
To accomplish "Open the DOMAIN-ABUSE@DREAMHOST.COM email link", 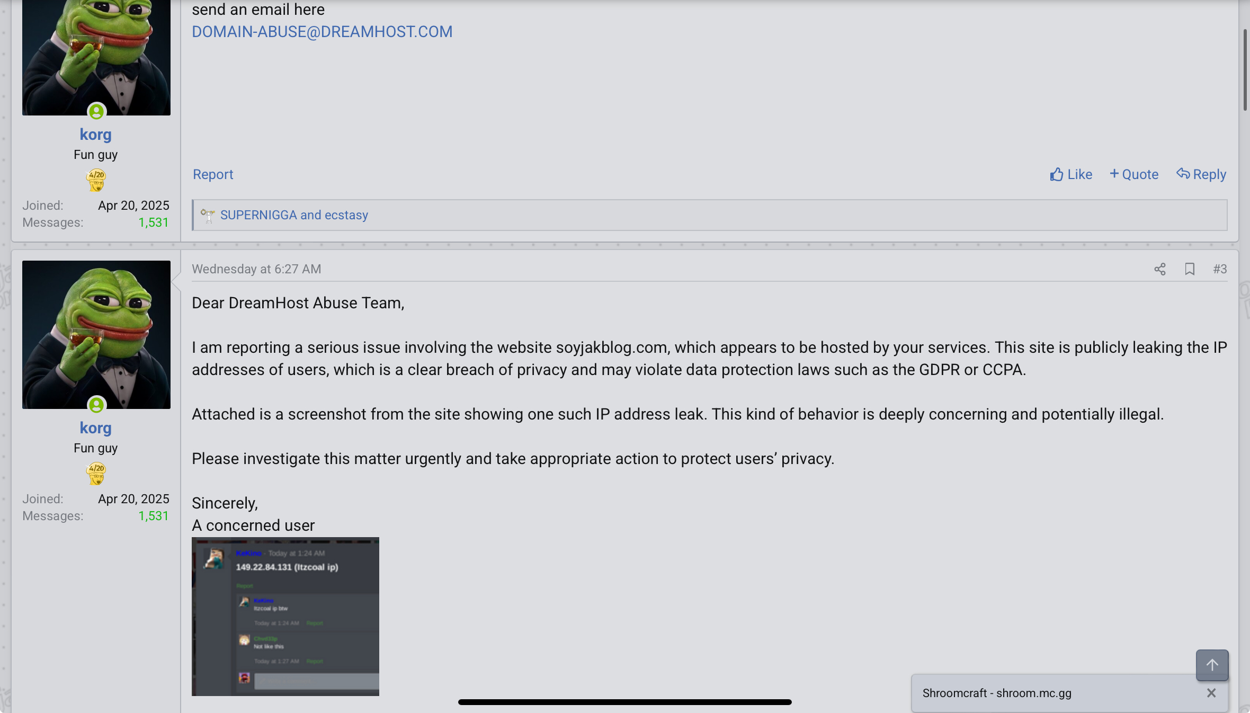I will point(322,32).
